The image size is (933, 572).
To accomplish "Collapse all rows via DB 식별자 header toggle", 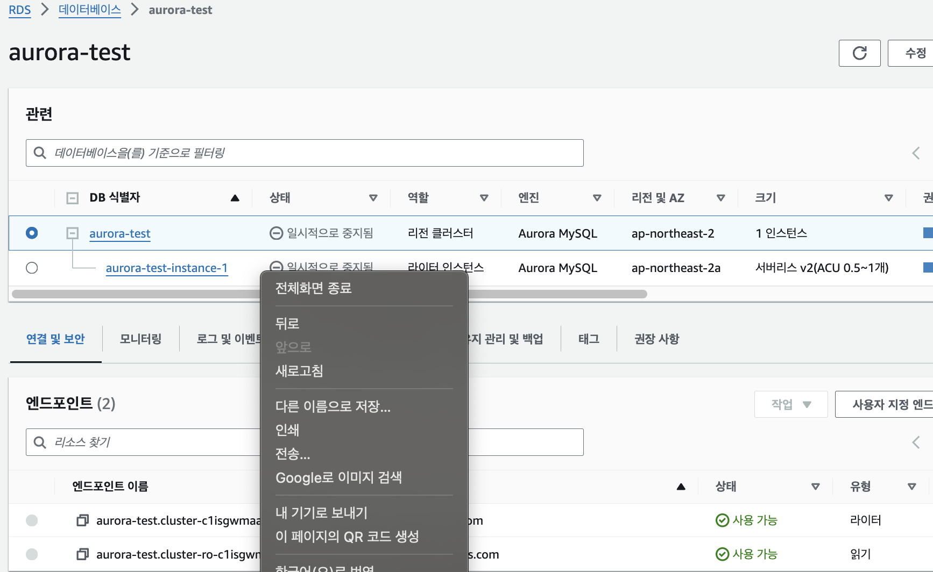I will click(x=72, y=198).
